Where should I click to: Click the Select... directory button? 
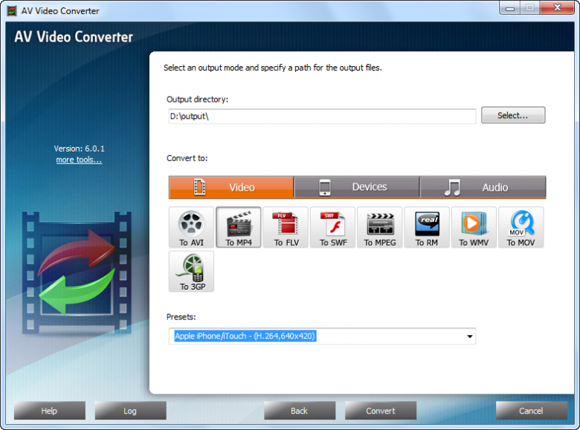pyautogui.click(x=513, y=115)
